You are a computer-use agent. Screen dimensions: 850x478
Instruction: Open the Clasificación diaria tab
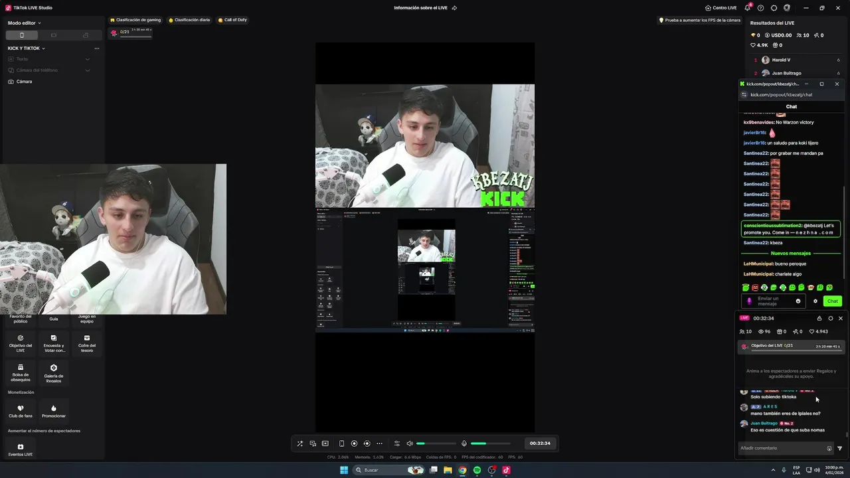pyautogui.click(x=189, y=20)
